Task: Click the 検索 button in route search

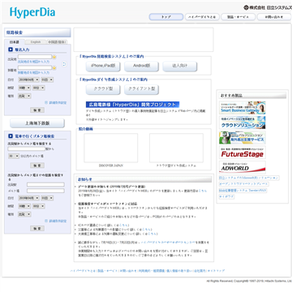Action: pos(37,110)
